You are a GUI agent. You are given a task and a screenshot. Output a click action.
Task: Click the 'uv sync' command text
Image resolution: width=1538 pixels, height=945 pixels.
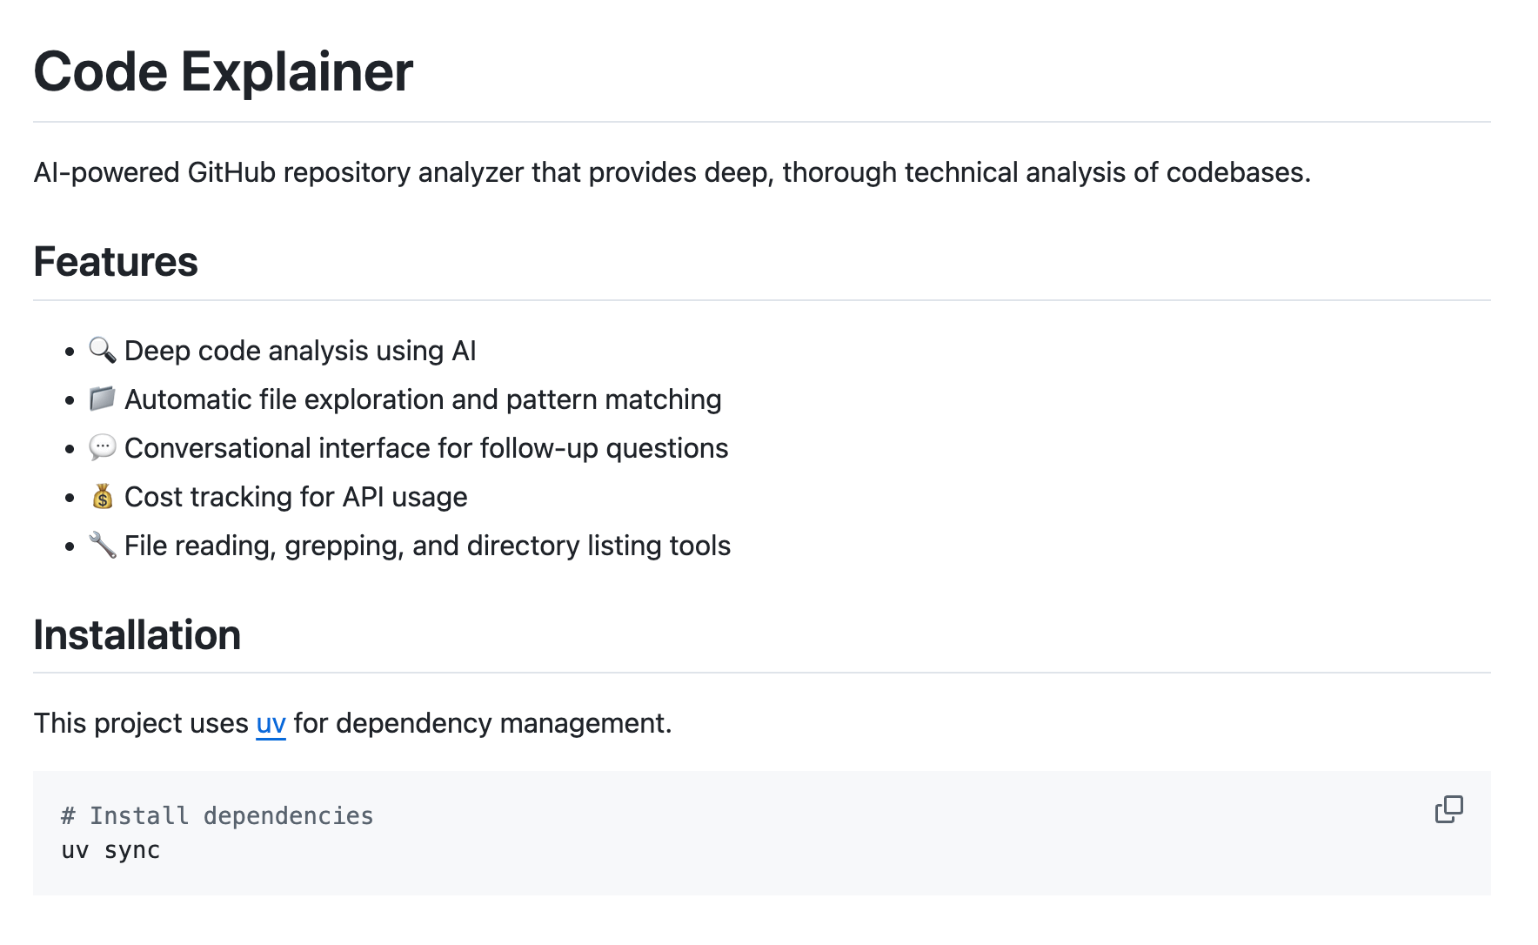coord(110,850)
